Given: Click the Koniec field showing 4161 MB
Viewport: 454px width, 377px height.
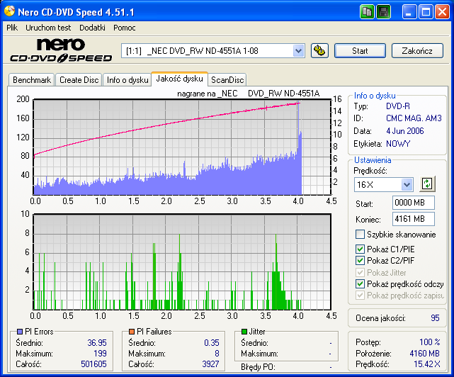Looking at the screenshot, I should [414, 219].
